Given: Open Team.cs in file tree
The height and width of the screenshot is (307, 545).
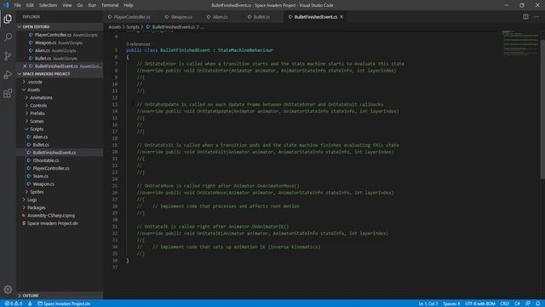Looking at the screenshot, I should tap(60, 177).
